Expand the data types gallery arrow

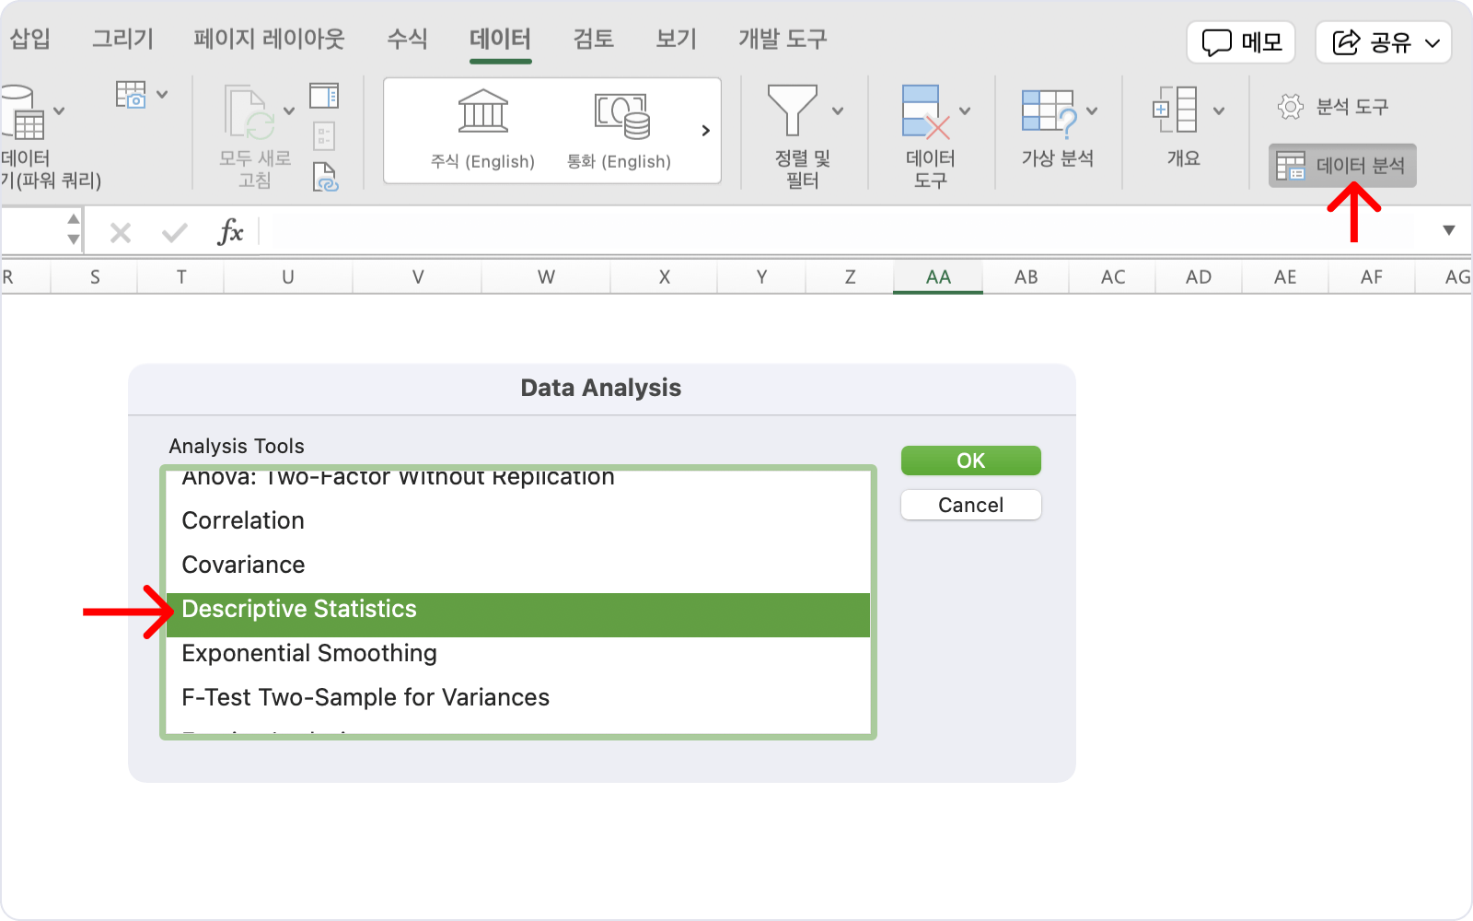click(x=705, y=131)
